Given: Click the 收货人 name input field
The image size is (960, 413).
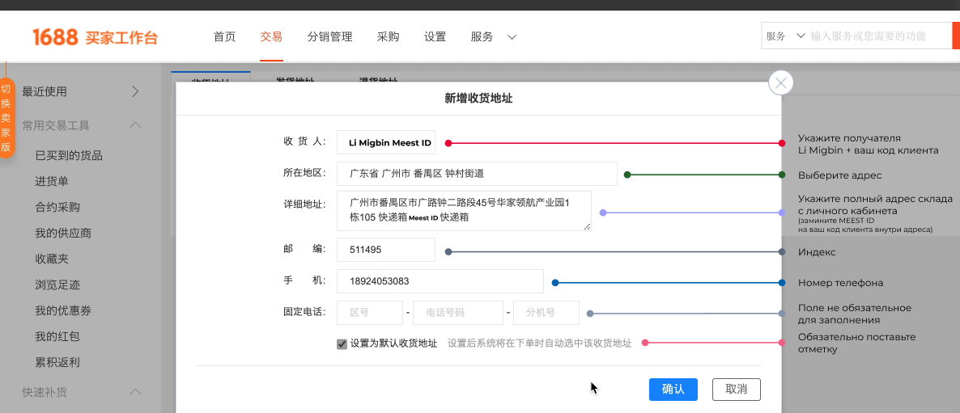Looking at the screenshot, I should [386, 142].
